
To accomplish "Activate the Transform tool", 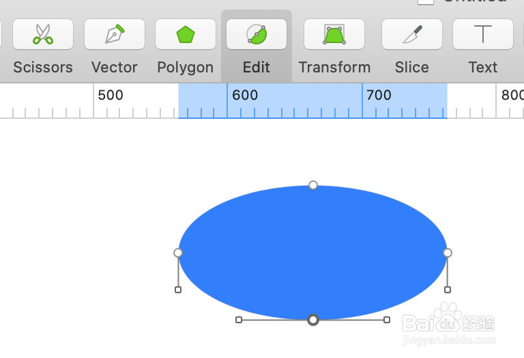I will 334,34.
